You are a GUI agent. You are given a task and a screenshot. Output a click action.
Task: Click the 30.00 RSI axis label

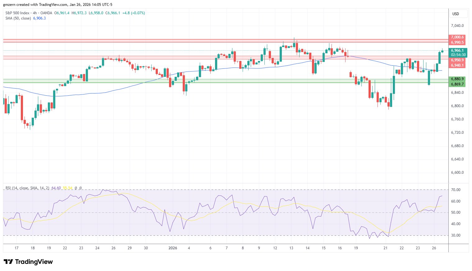[456, 235]
